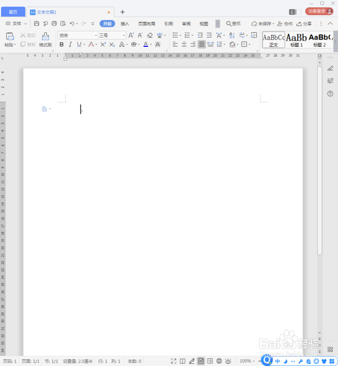338x366 pixels.
Task: Click the Undo arrow icon
Action: (72, 23)
